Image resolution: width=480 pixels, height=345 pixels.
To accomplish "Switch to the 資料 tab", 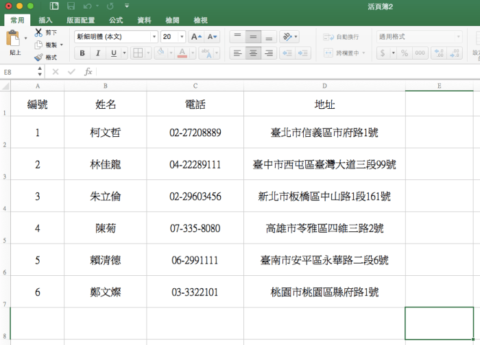I will click(x=144, y=20).
